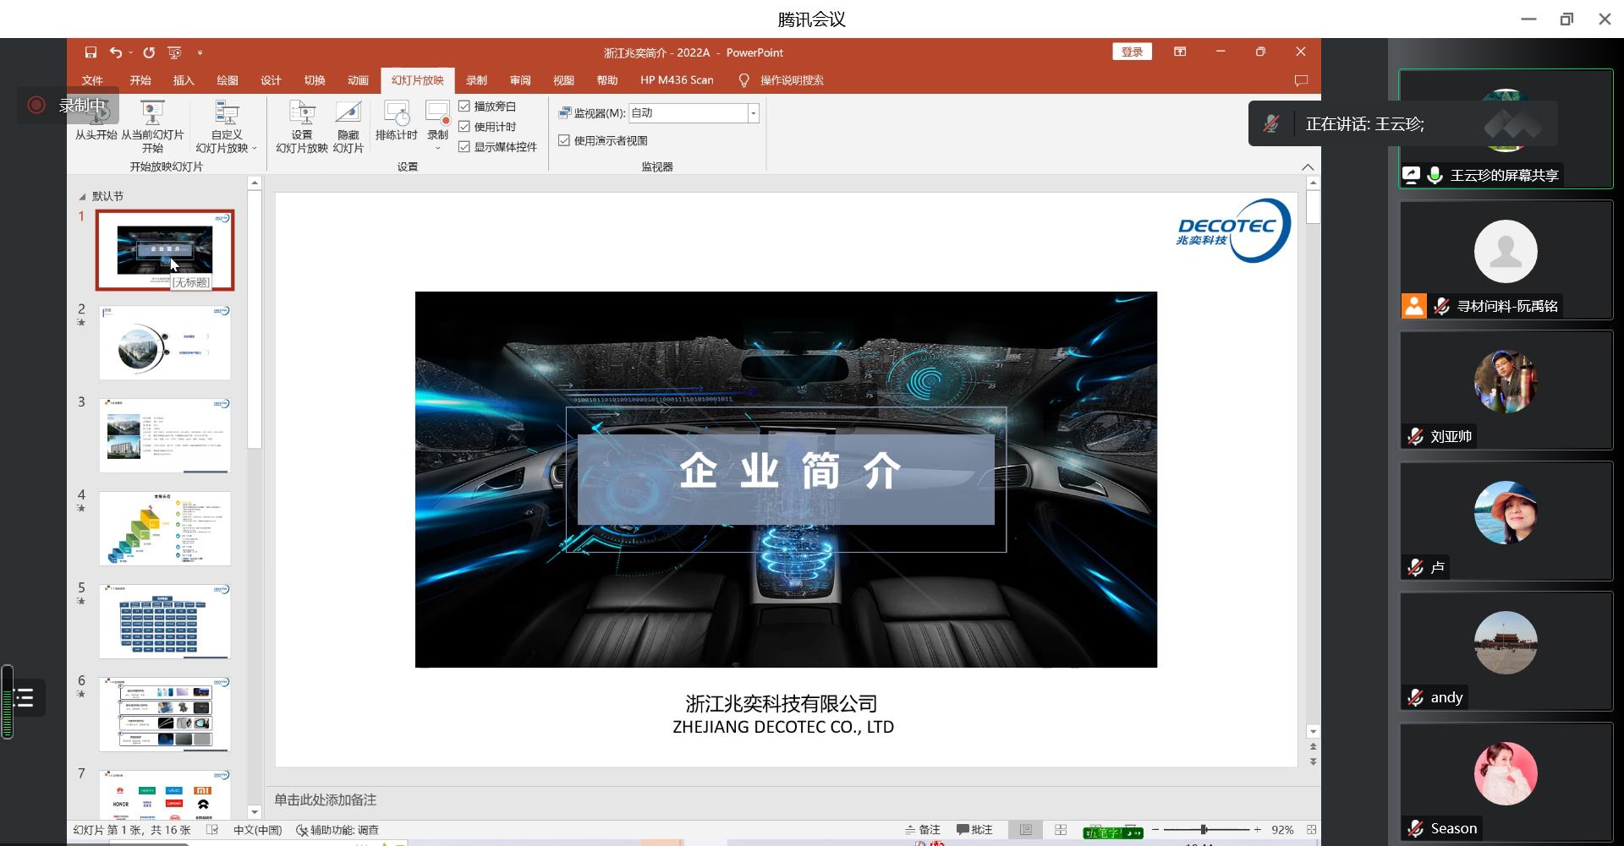
Task: Switch to Slide Sorter view icon
Action: tap(1061, 830)
